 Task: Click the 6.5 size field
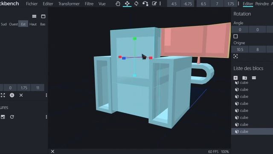click(203, 4)
